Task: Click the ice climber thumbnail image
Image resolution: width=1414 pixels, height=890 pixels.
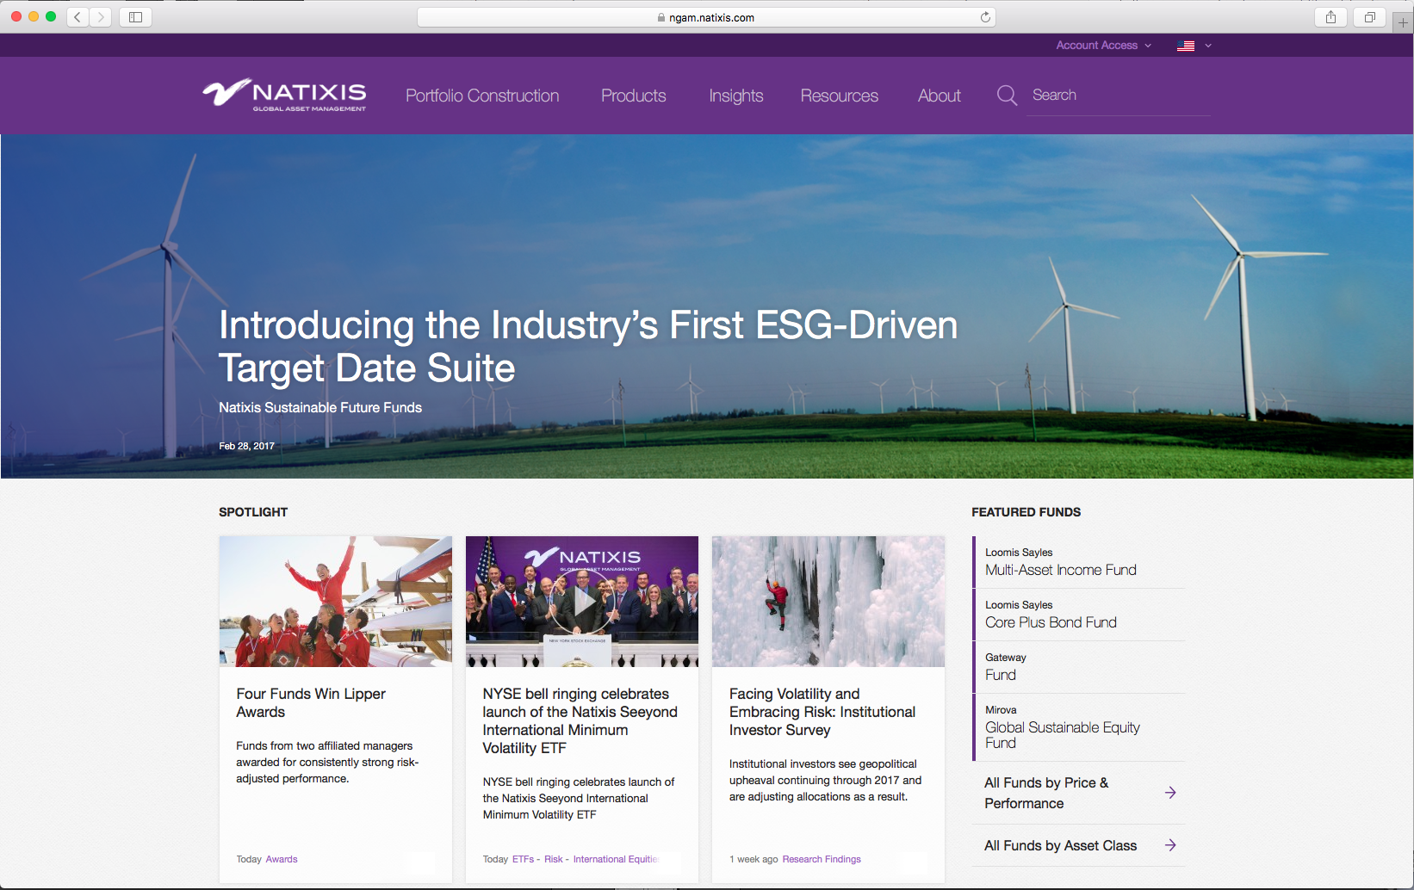Action: click(x=828, y=602)
